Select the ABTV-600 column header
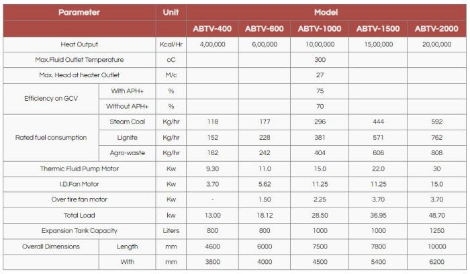470x274 pixels. click(x=265, y=29)
